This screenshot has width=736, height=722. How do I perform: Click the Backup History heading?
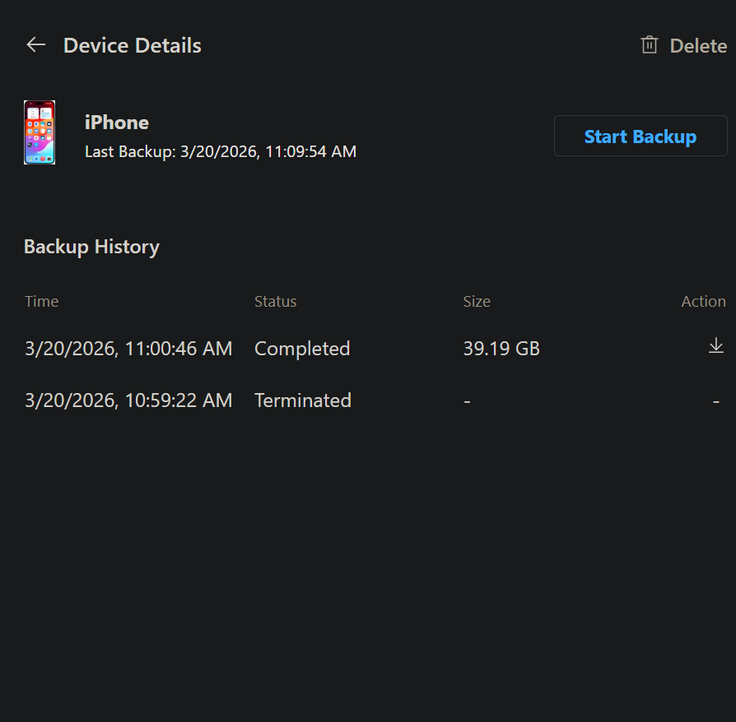[x=91, y=247]
